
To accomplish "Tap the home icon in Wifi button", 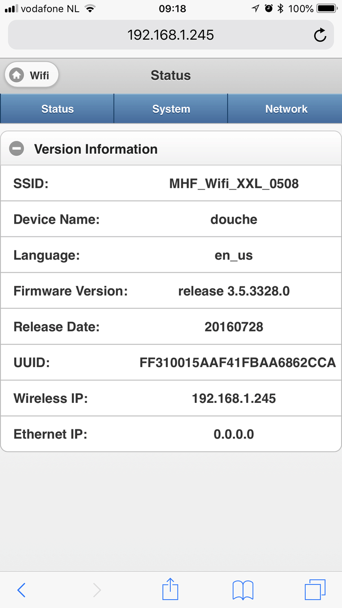I will click(x=17, y=75).
